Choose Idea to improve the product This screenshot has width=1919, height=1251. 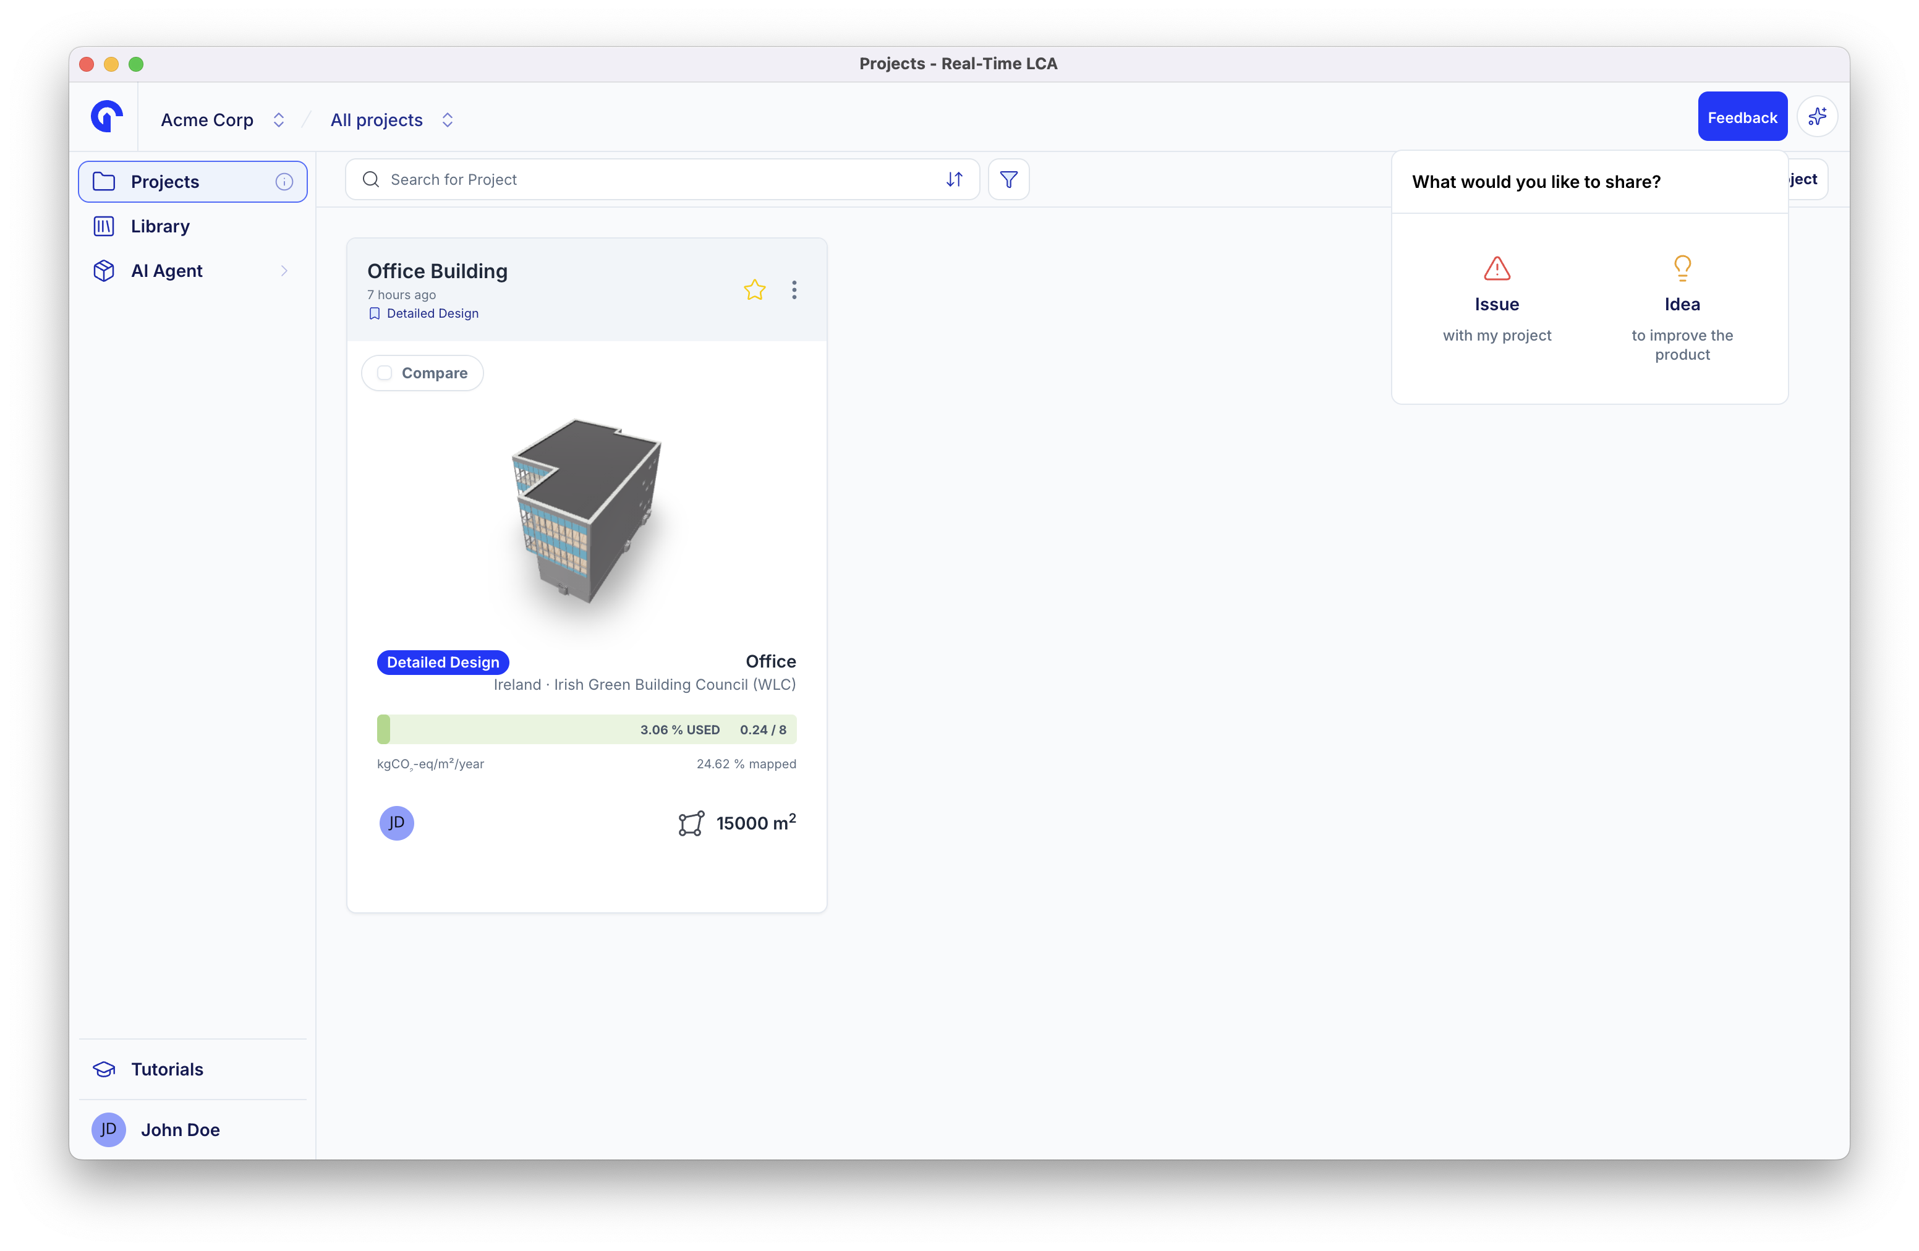(x=1682, y=310)
